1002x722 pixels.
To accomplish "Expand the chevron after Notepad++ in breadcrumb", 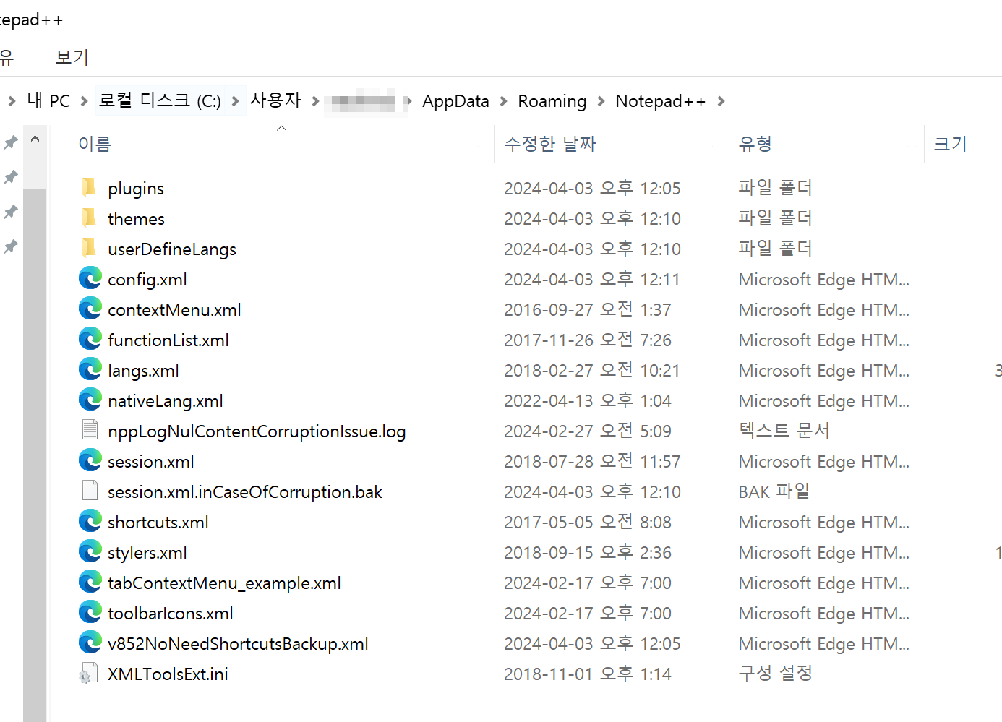I will click(x=721, y=101).
